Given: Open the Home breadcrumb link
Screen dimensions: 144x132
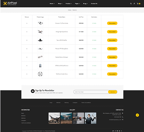Looking at the screenshot, I should pyautogui.click(x=69, y=10).
